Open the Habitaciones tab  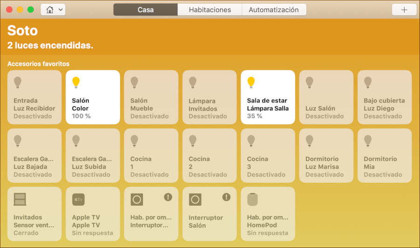(210, 10)
